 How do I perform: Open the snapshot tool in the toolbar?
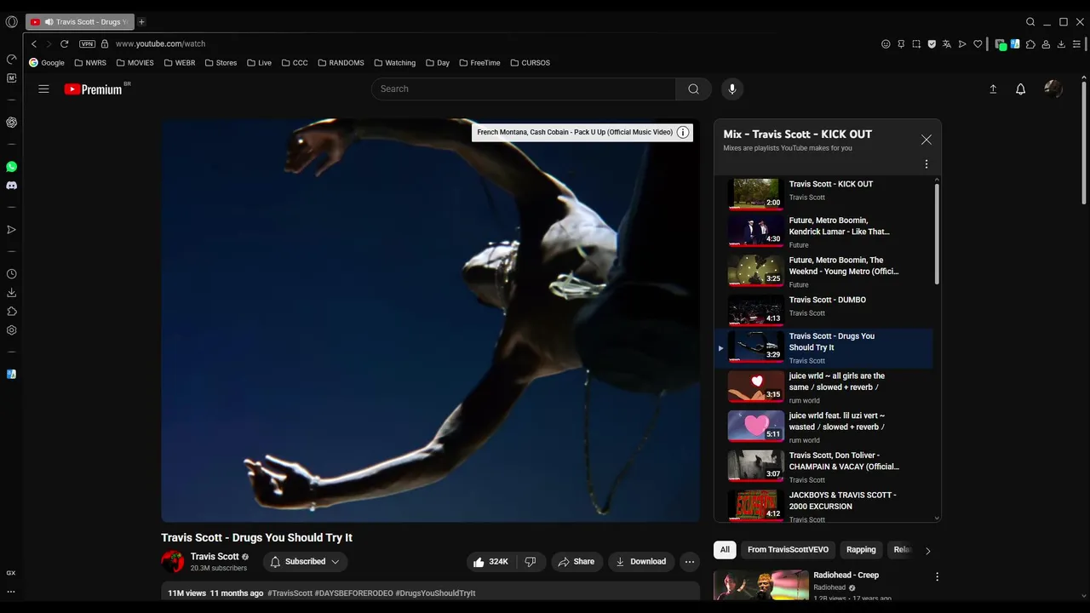[x=916, y=43]
